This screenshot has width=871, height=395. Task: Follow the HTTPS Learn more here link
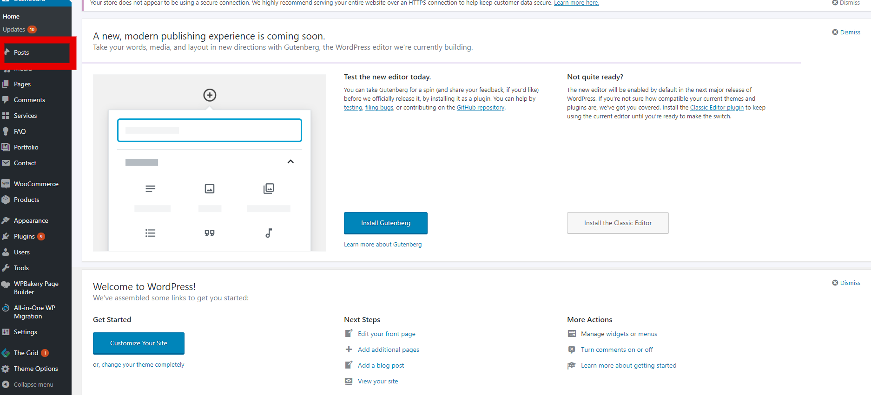point(576,3)
